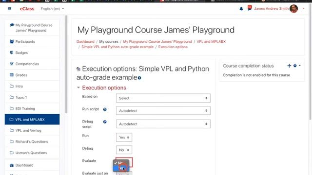Click Simple VPL and Python breadcrumb

pyautogui.click(x=117, y=47)
